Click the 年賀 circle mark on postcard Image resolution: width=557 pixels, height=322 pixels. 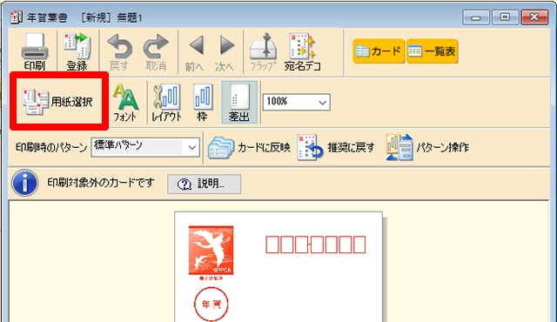pyautogui.click(x=211, y=304)
